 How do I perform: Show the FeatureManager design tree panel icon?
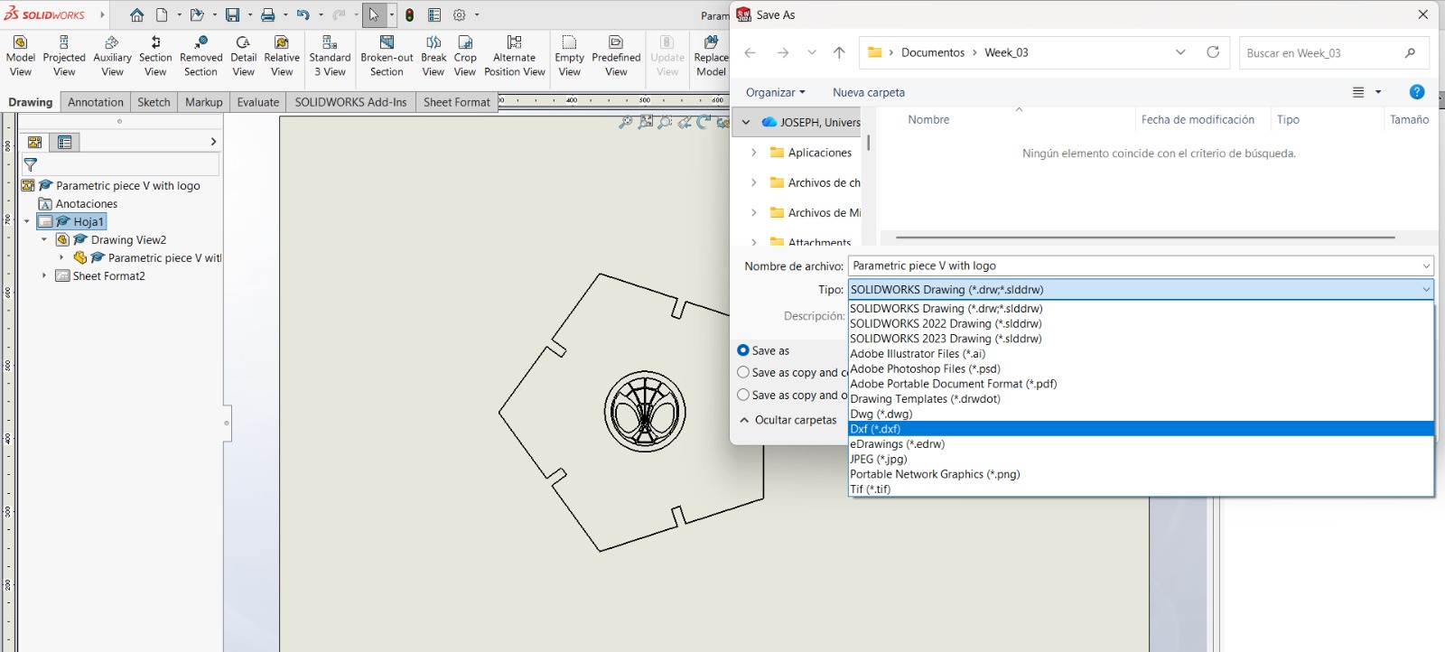35,142
